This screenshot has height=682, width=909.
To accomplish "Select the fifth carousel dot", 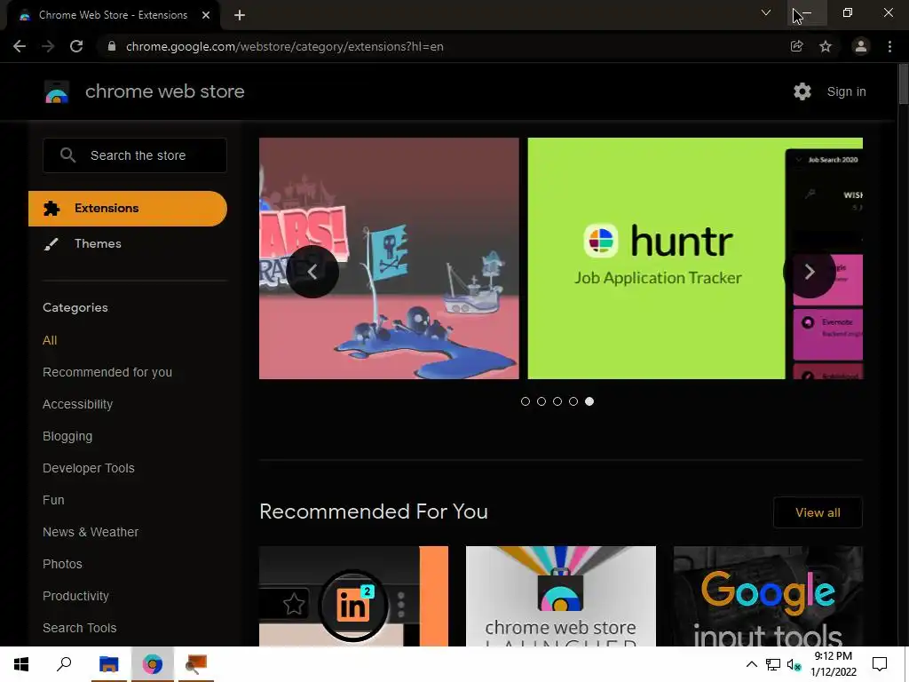I will point(589,401).
